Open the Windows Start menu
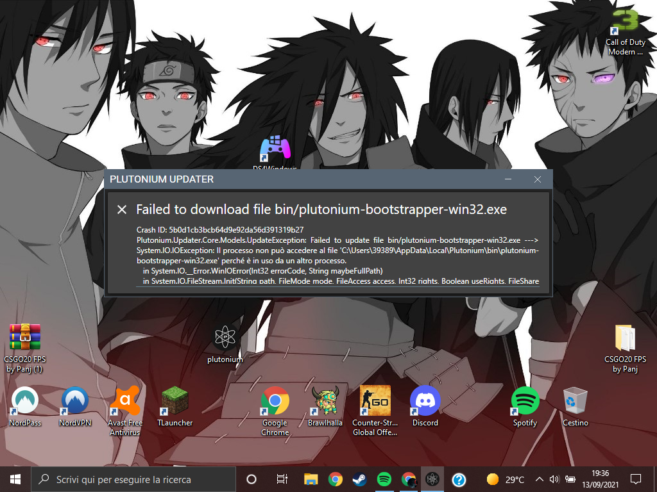Image resolution: width=657 pixels, height=492 pixels. tap(15, 479)
